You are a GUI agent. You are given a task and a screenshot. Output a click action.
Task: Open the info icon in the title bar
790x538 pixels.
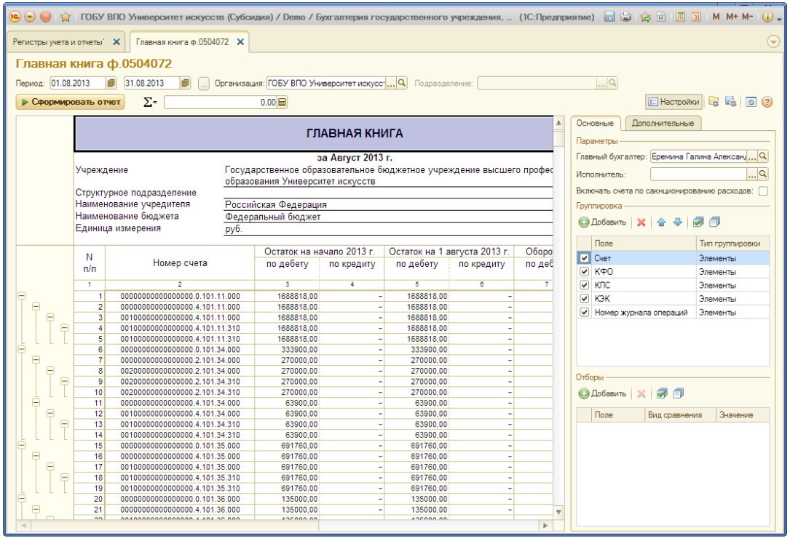pos(767,17)
